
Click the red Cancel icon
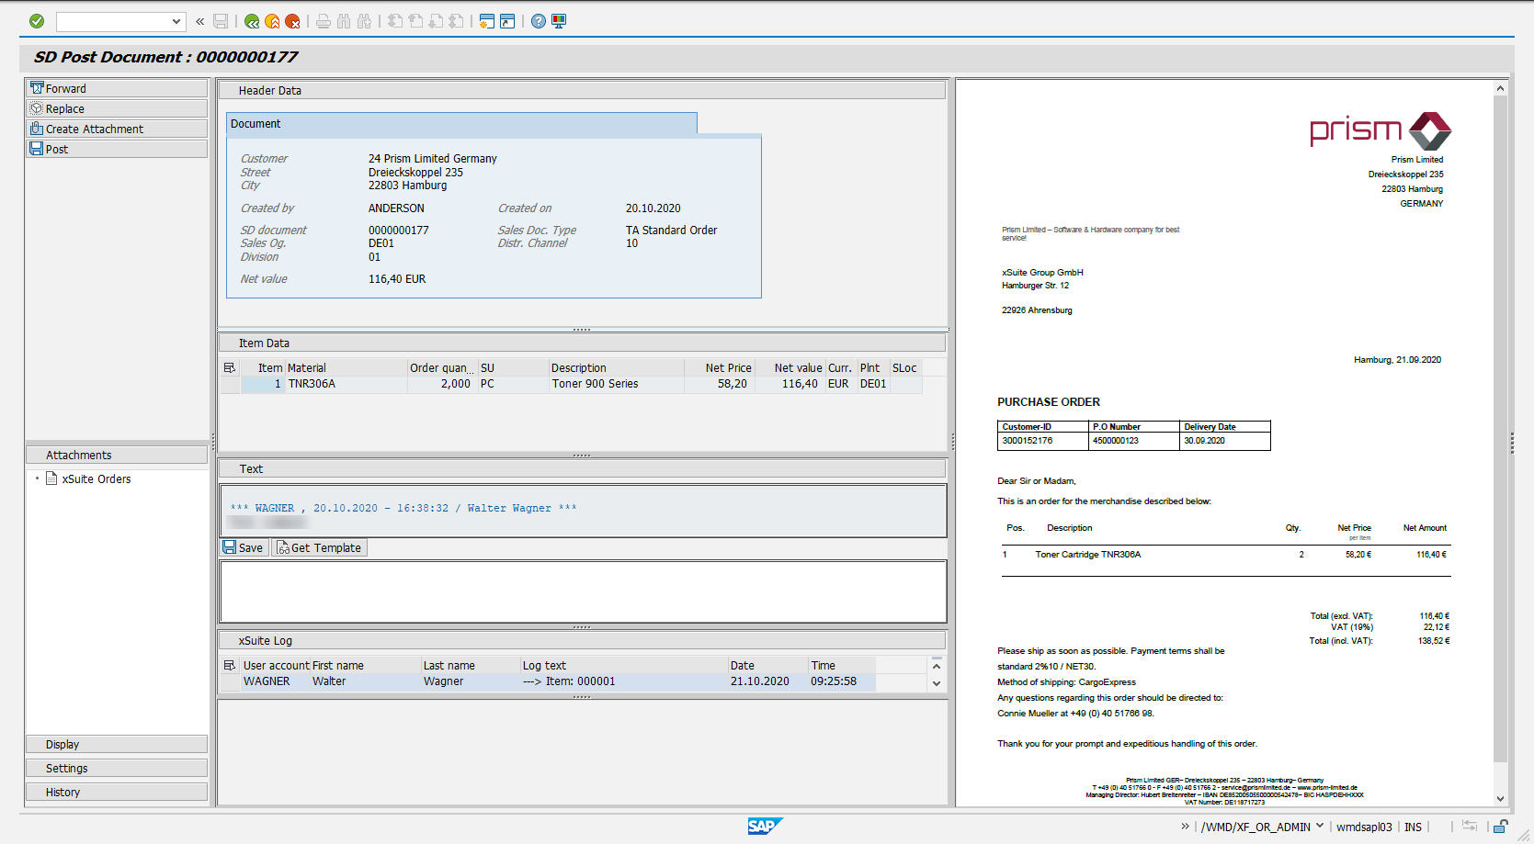[x=292, y=21]
